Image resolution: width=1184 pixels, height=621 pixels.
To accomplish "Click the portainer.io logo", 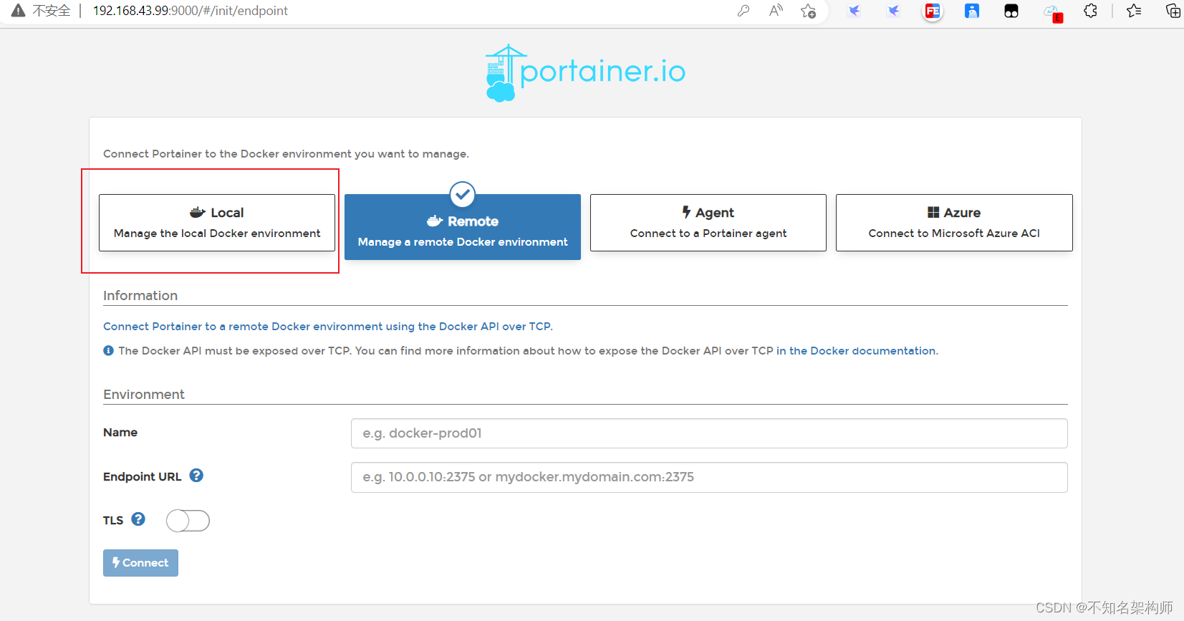I will click(585, 72).
